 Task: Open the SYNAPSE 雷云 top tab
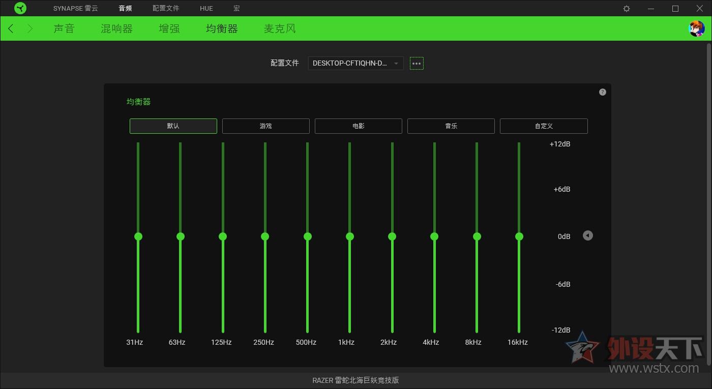[76, 9]
